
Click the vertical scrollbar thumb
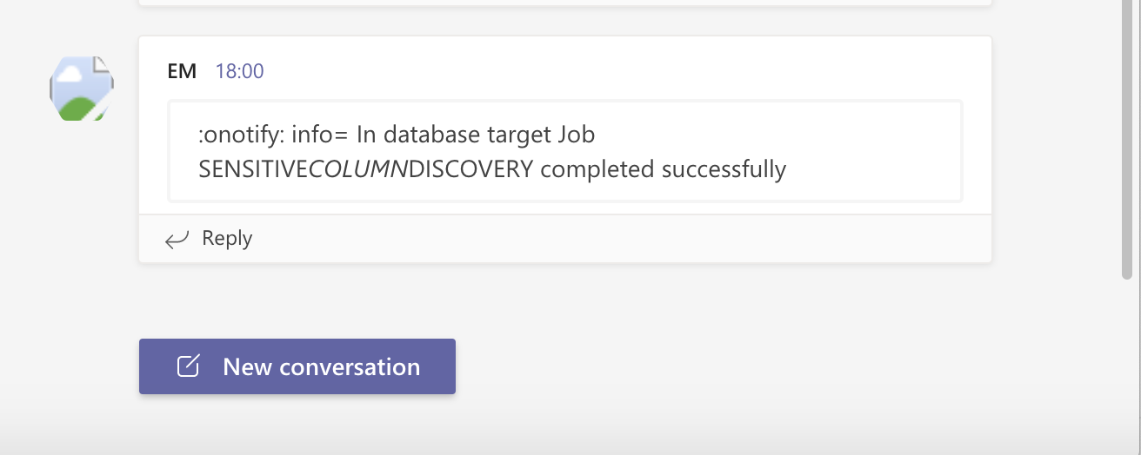(x=1127, y=139)
